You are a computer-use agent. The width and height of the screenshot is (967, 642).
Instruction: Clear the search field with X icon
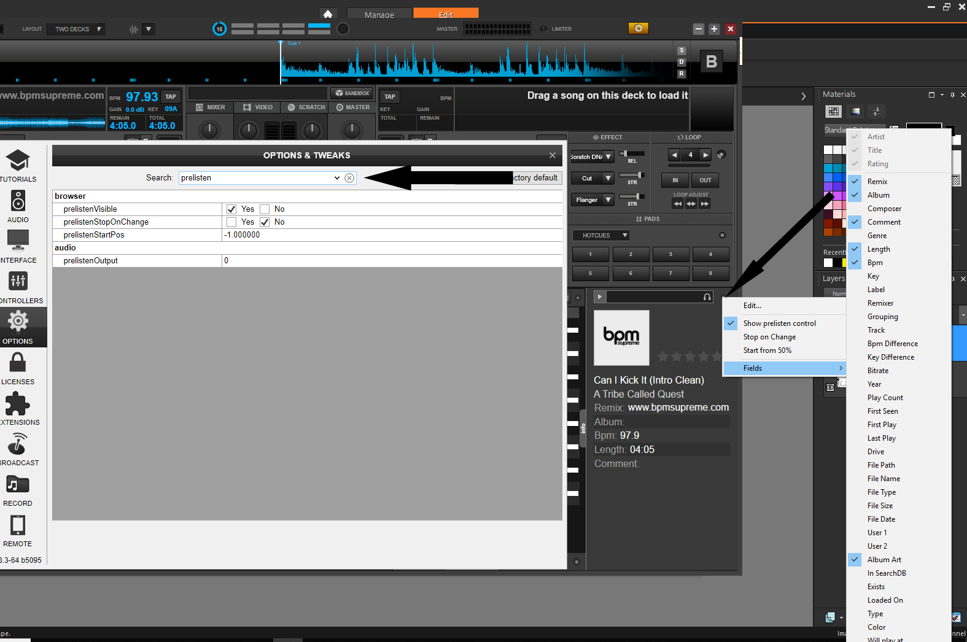[349, 178]
